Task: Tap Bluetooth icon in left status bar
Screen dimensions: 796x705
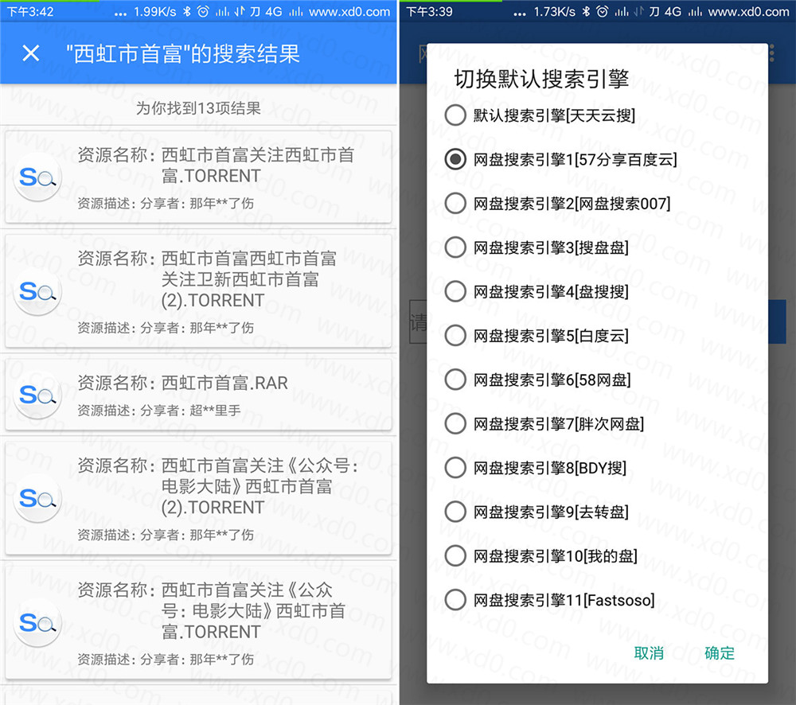Action: tap(187, 11)
